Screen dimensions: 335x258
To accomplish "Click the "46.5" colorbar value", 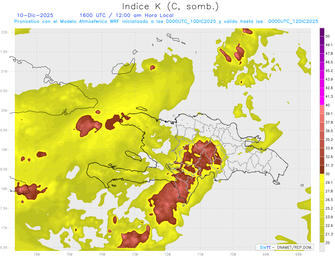I will pyautogui.click(x=329, y=62).
